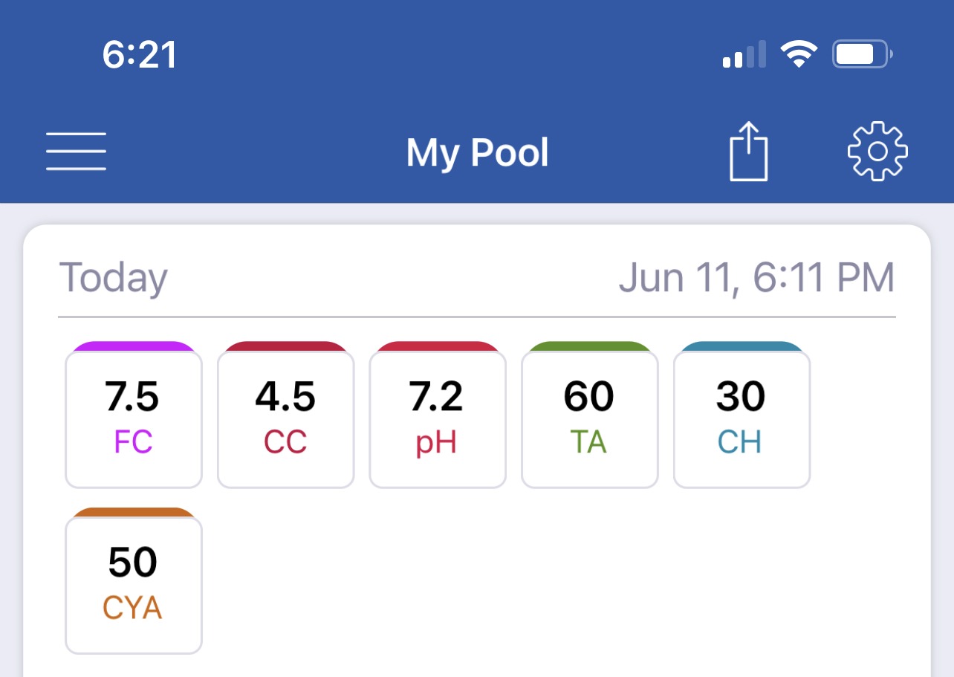View the CH 30 reading tile
The height and width of the screenshot is (677, 954).
coord(742,419)
